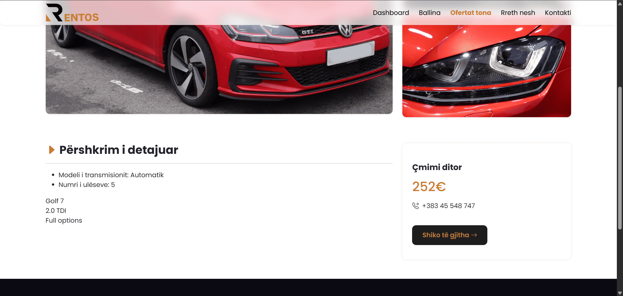Click the Çmimi ditor label
Image resolution: width=623 pixels, height=296 pixels.
tap(437, 167)
